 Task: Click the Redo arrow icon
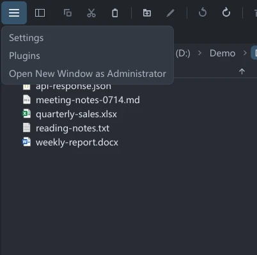226,12
